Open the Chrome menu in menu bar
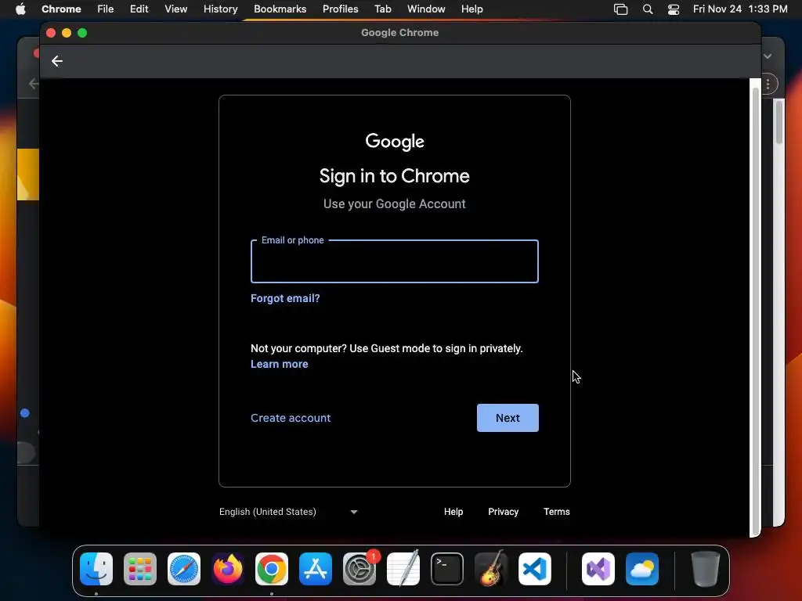802x601 pixels. 61,9
